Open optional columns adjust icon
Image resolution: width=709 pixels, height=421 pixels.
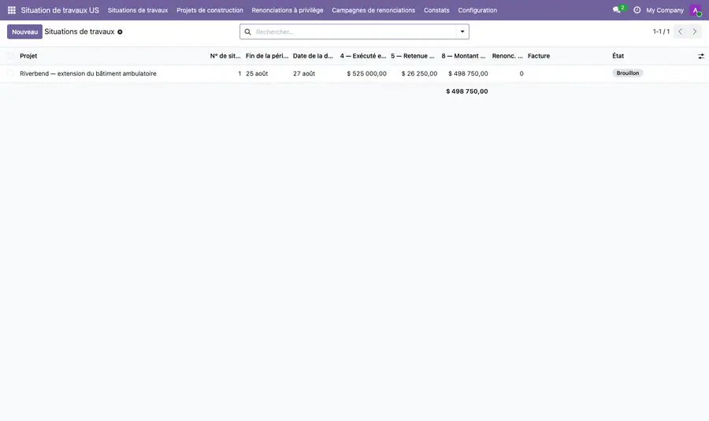pos(701,56)
